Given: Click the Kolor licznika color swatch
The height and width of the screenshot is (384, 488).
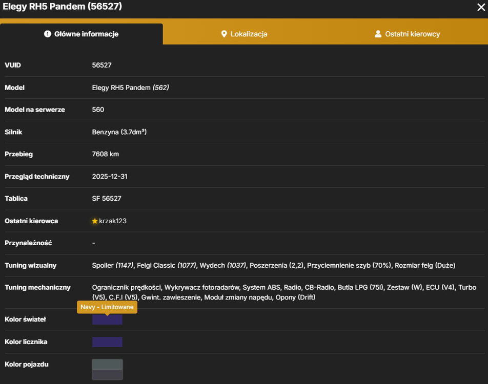Looking at the screenshot, I should 107,342.
